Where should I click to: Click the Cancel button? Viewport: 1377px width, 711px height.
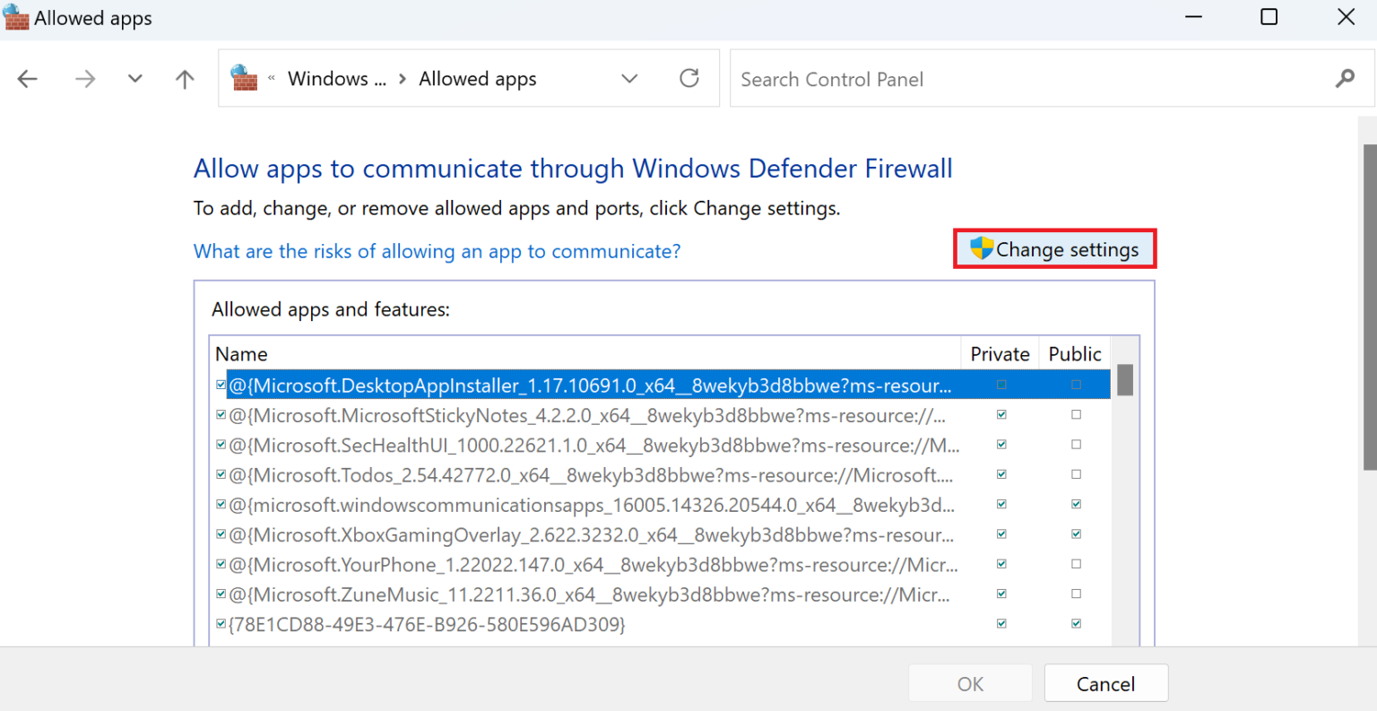pos(1105,682)
